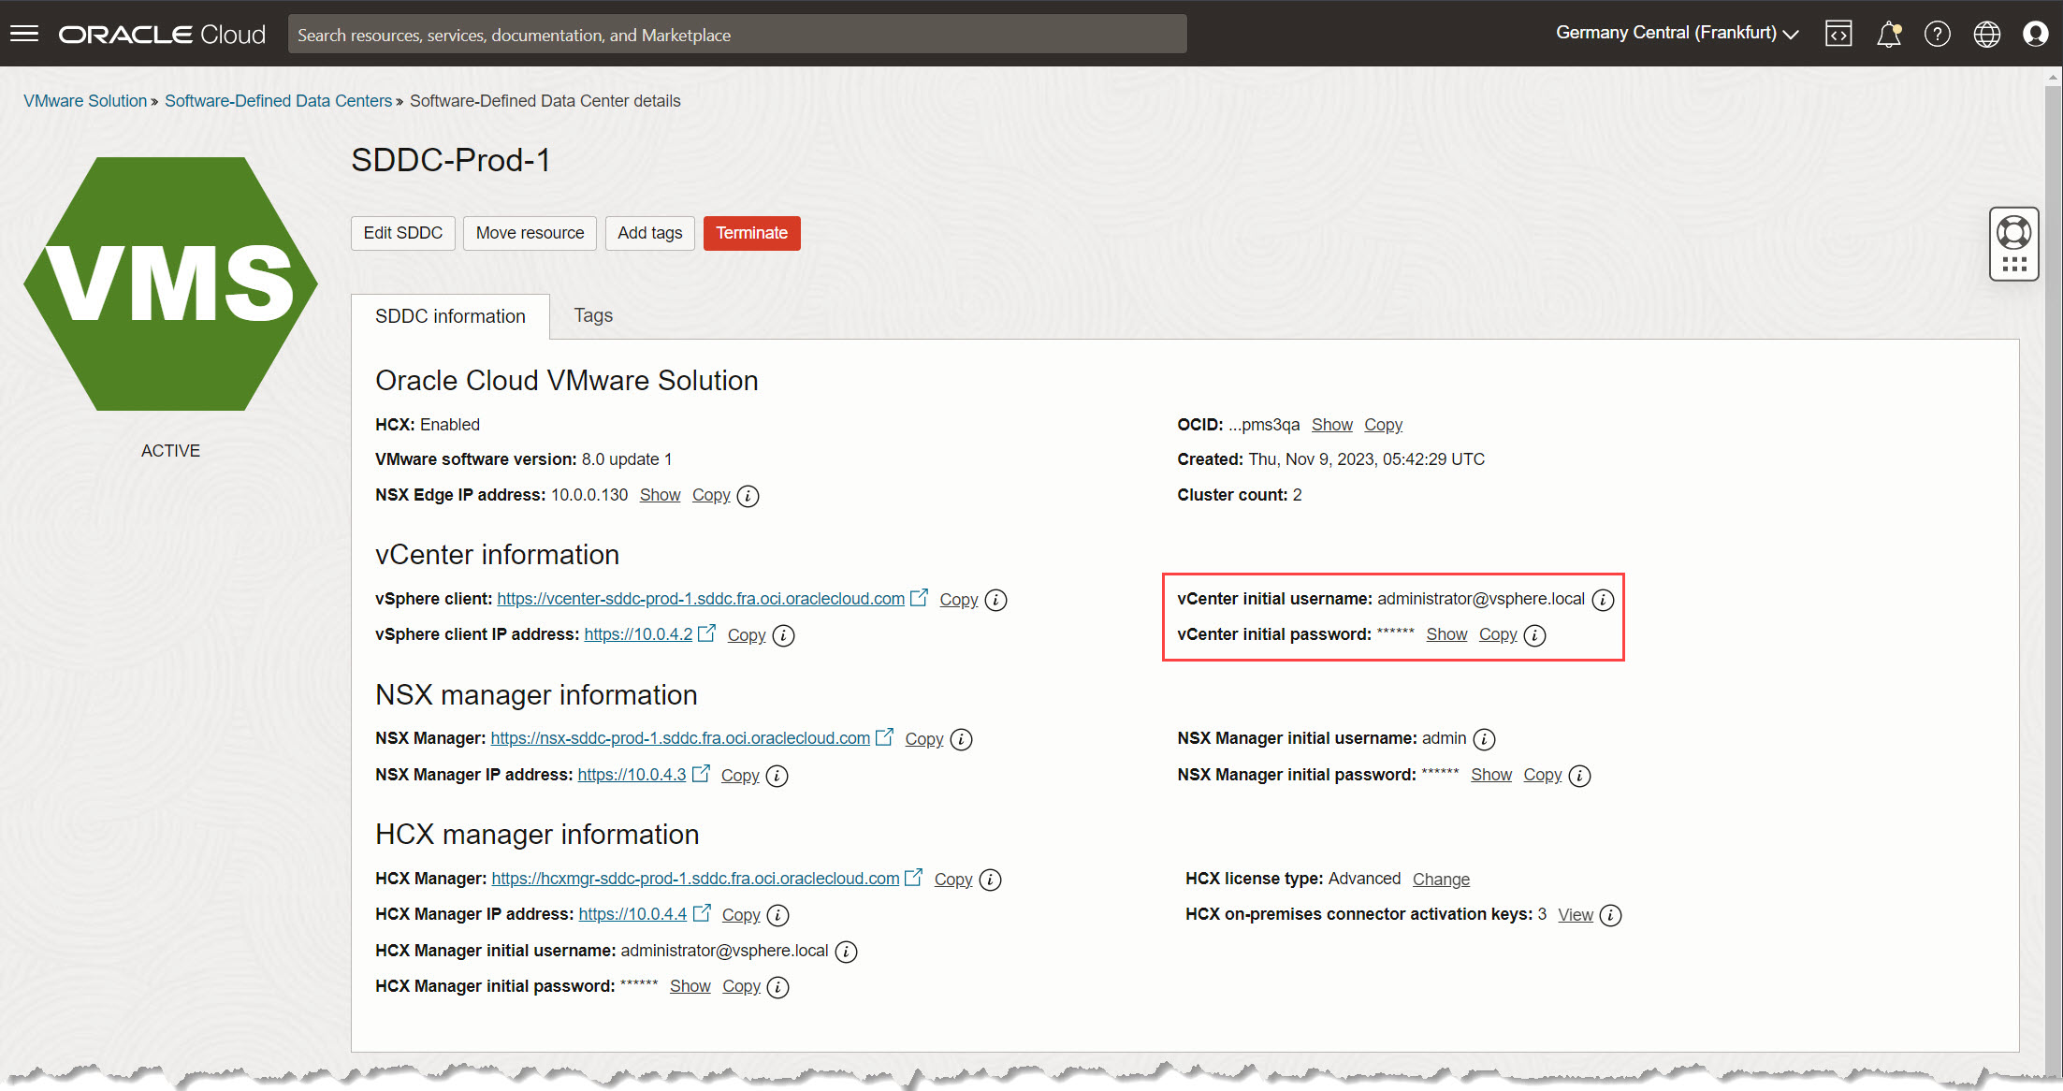Viewport: 2063px width, 1091px height.
Task: Open the announcements bell icon
Action: point(1889,34)
